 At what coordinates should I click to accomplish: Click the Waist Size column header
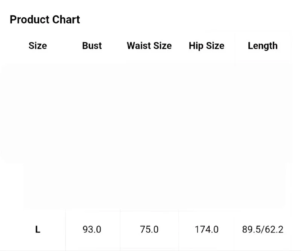149,46
